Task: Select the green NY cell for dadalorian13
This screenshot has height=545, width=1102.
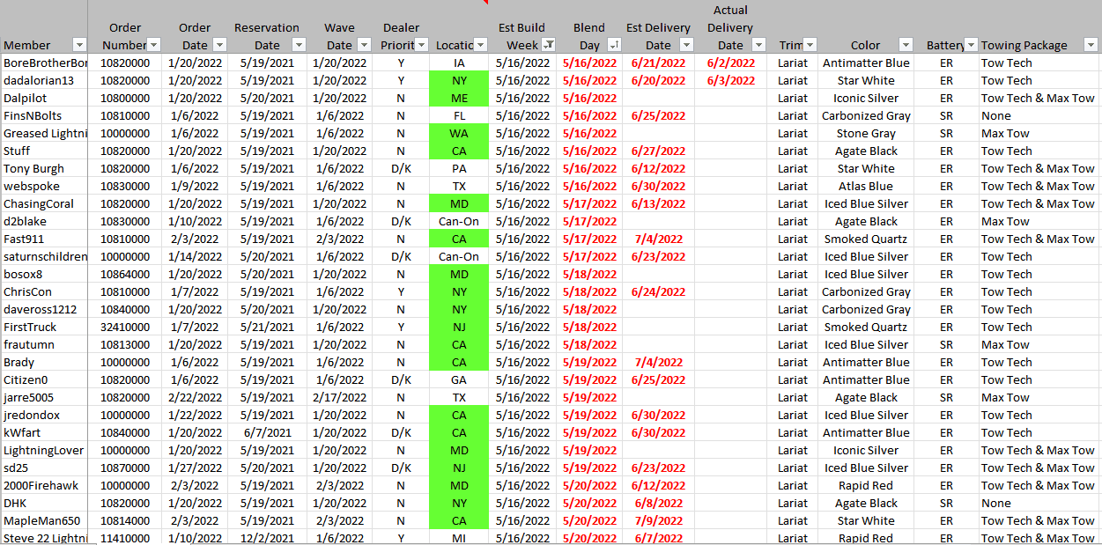Action: click(459, 80)
